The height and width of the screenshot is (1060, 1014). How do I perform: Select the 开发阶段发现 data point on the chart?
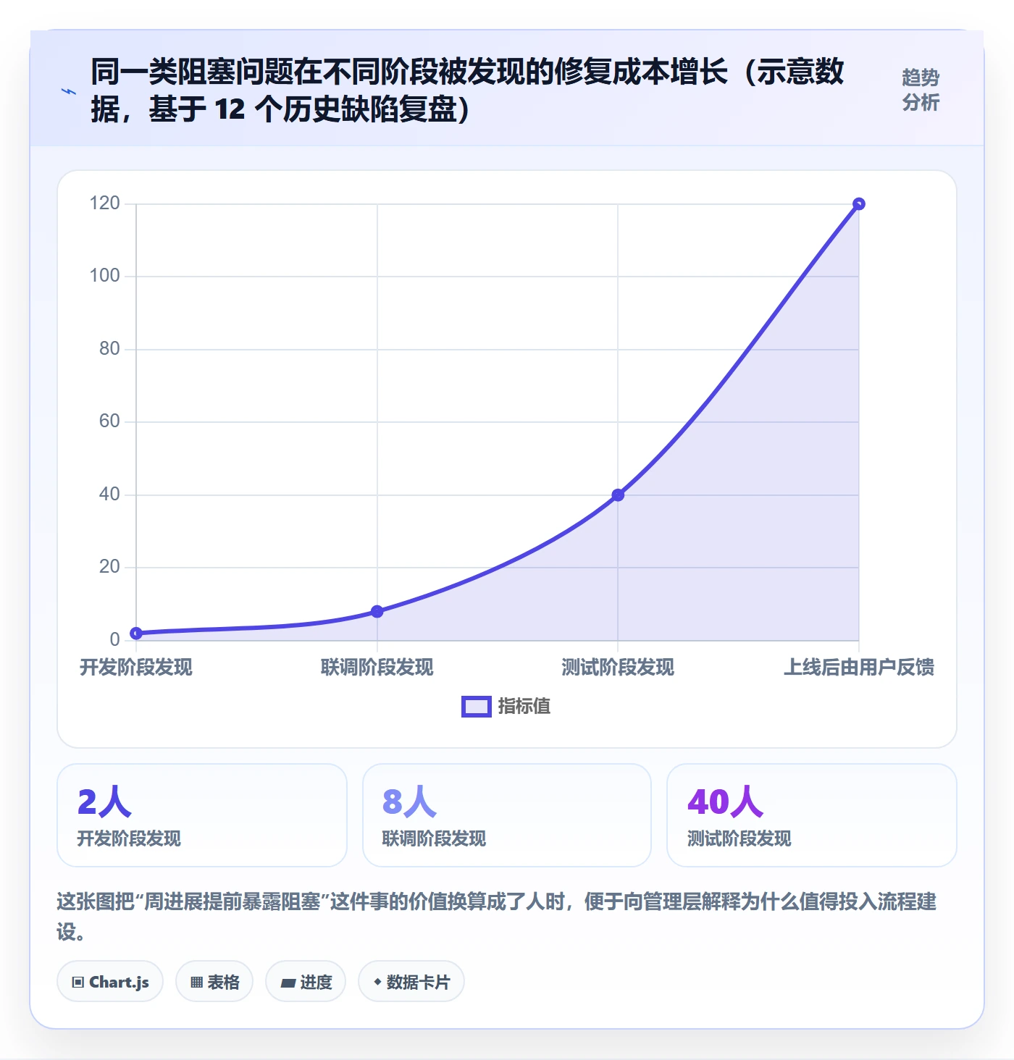pyautogui.click(x=136, y=634)
